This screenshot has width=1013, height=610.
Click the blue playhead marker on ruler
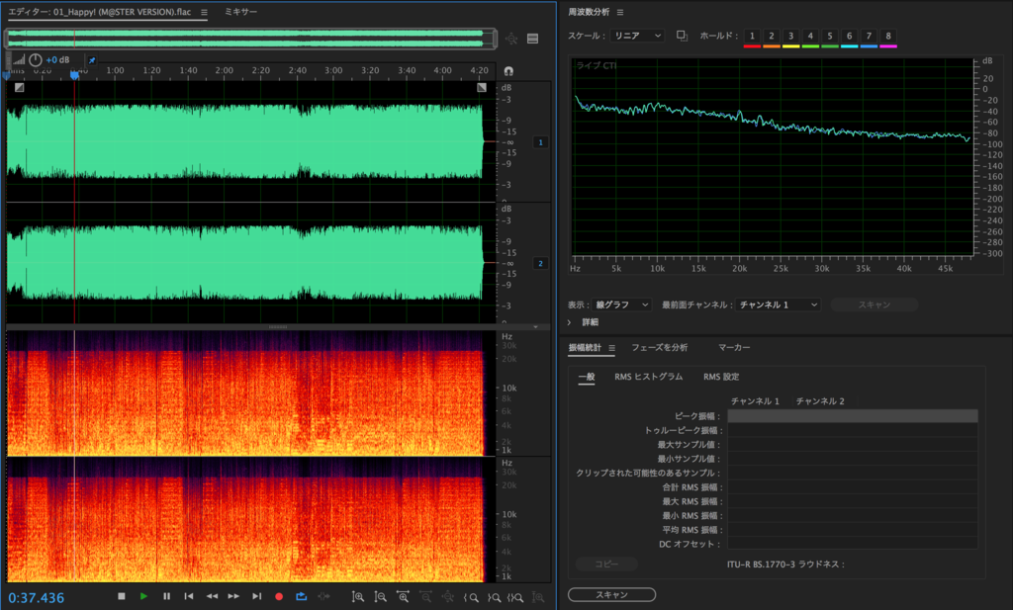[x=74, y=75]
